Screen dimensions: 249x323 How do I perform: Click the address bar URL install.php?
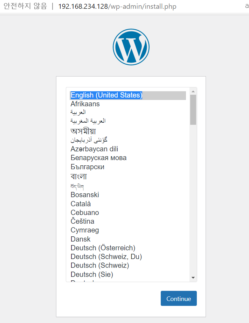pyautogui.click(x=117, y=7)
